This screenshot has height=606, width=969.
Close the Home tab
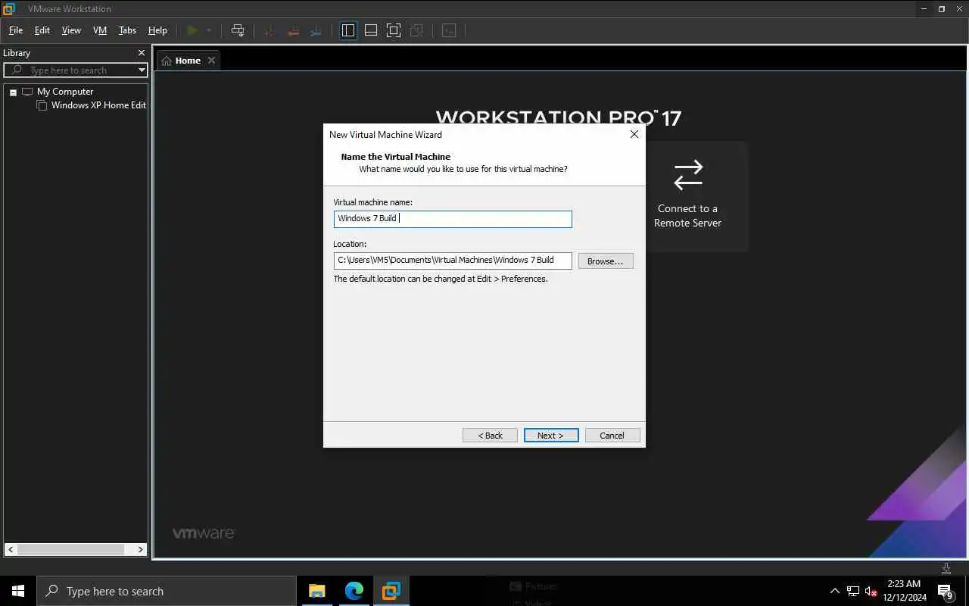click(211, 61)
